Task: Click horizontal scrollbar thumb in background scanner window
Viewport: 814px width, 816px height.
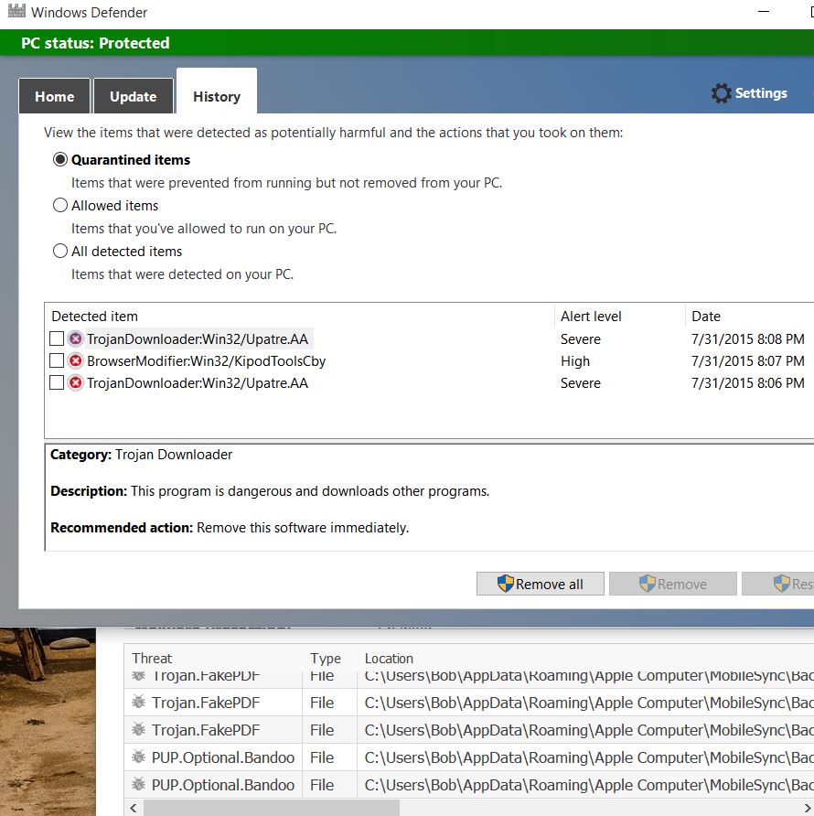Action: click(x=272, y=808)
